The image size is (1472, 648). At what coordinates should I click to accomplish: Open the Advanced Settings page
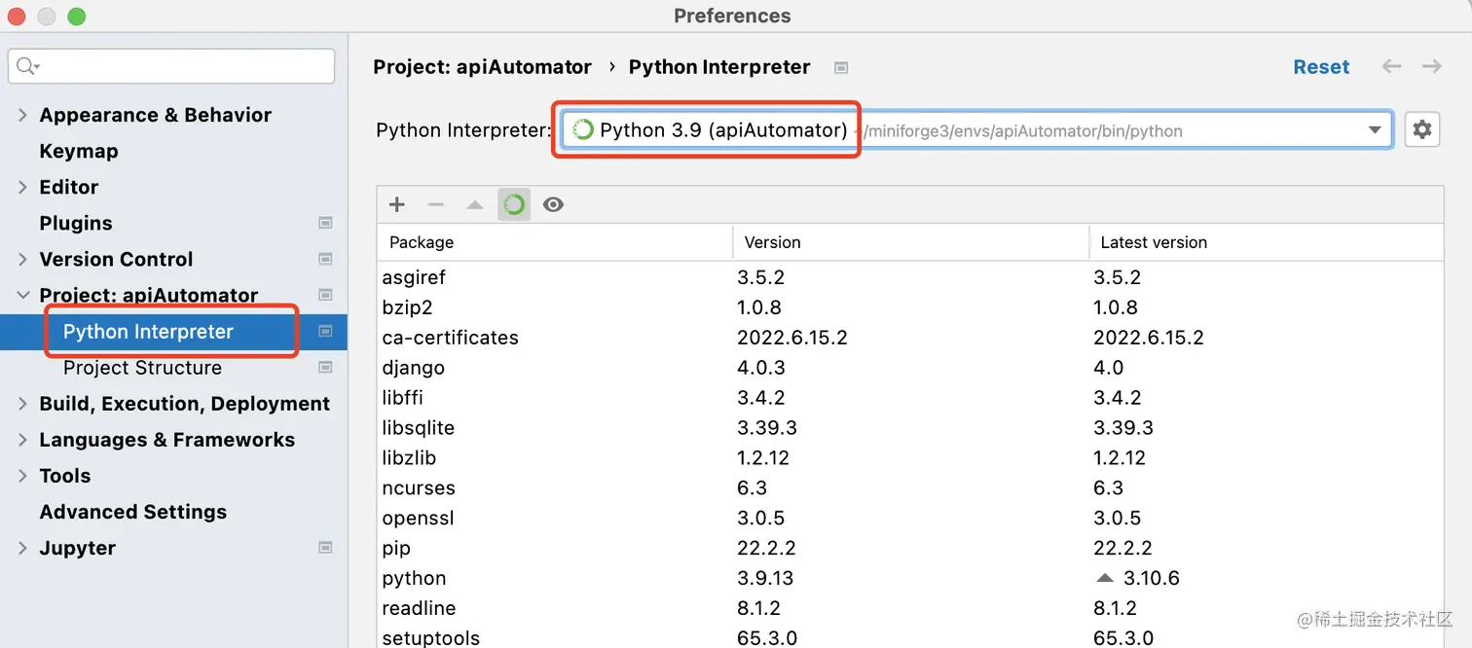pos(132,512)
